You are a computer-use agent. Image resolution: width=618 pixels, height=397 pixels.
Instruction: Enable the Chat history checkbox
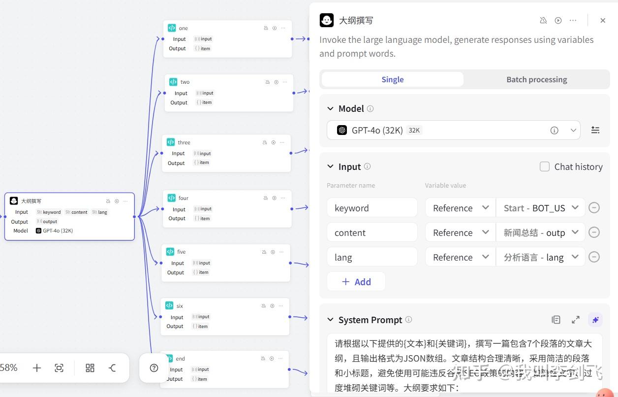pos(545,166)
